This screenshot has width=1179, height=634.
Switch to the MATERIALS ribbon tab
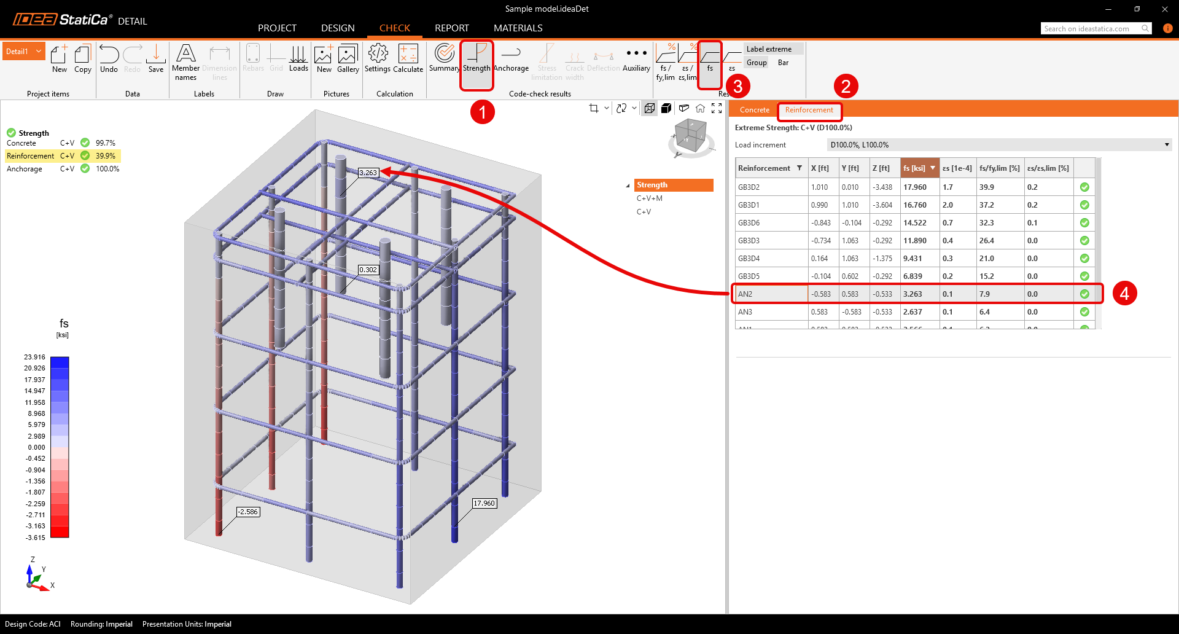(518, 28)
